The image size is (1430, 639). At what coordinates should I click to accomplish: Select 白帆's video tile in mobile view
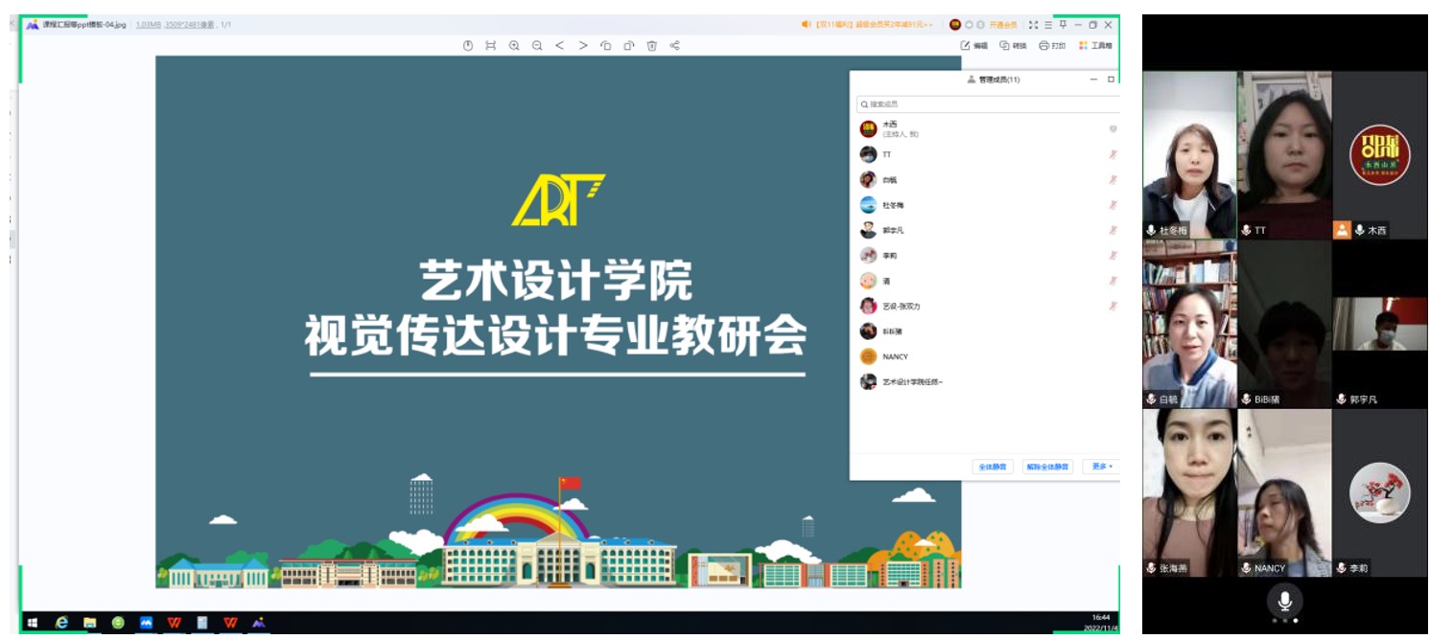point(1189,324)
